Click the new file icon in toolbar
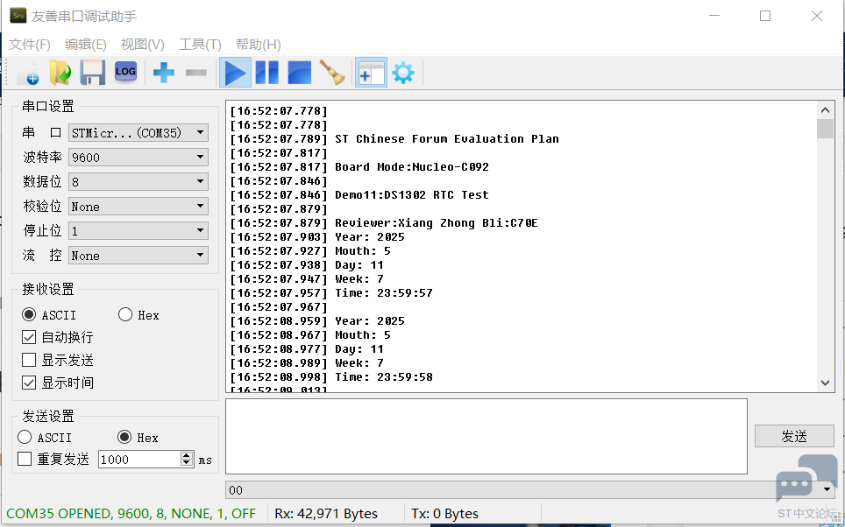This screenshot has width=845, height=527. pyautogui.click(x=26, y=73)
